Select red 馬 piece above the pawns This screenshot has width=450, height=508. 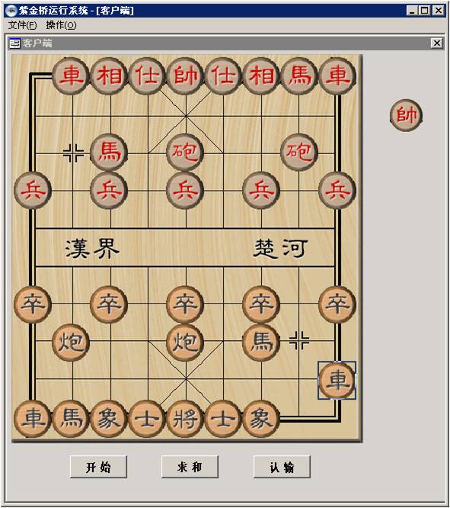point(110,152)
